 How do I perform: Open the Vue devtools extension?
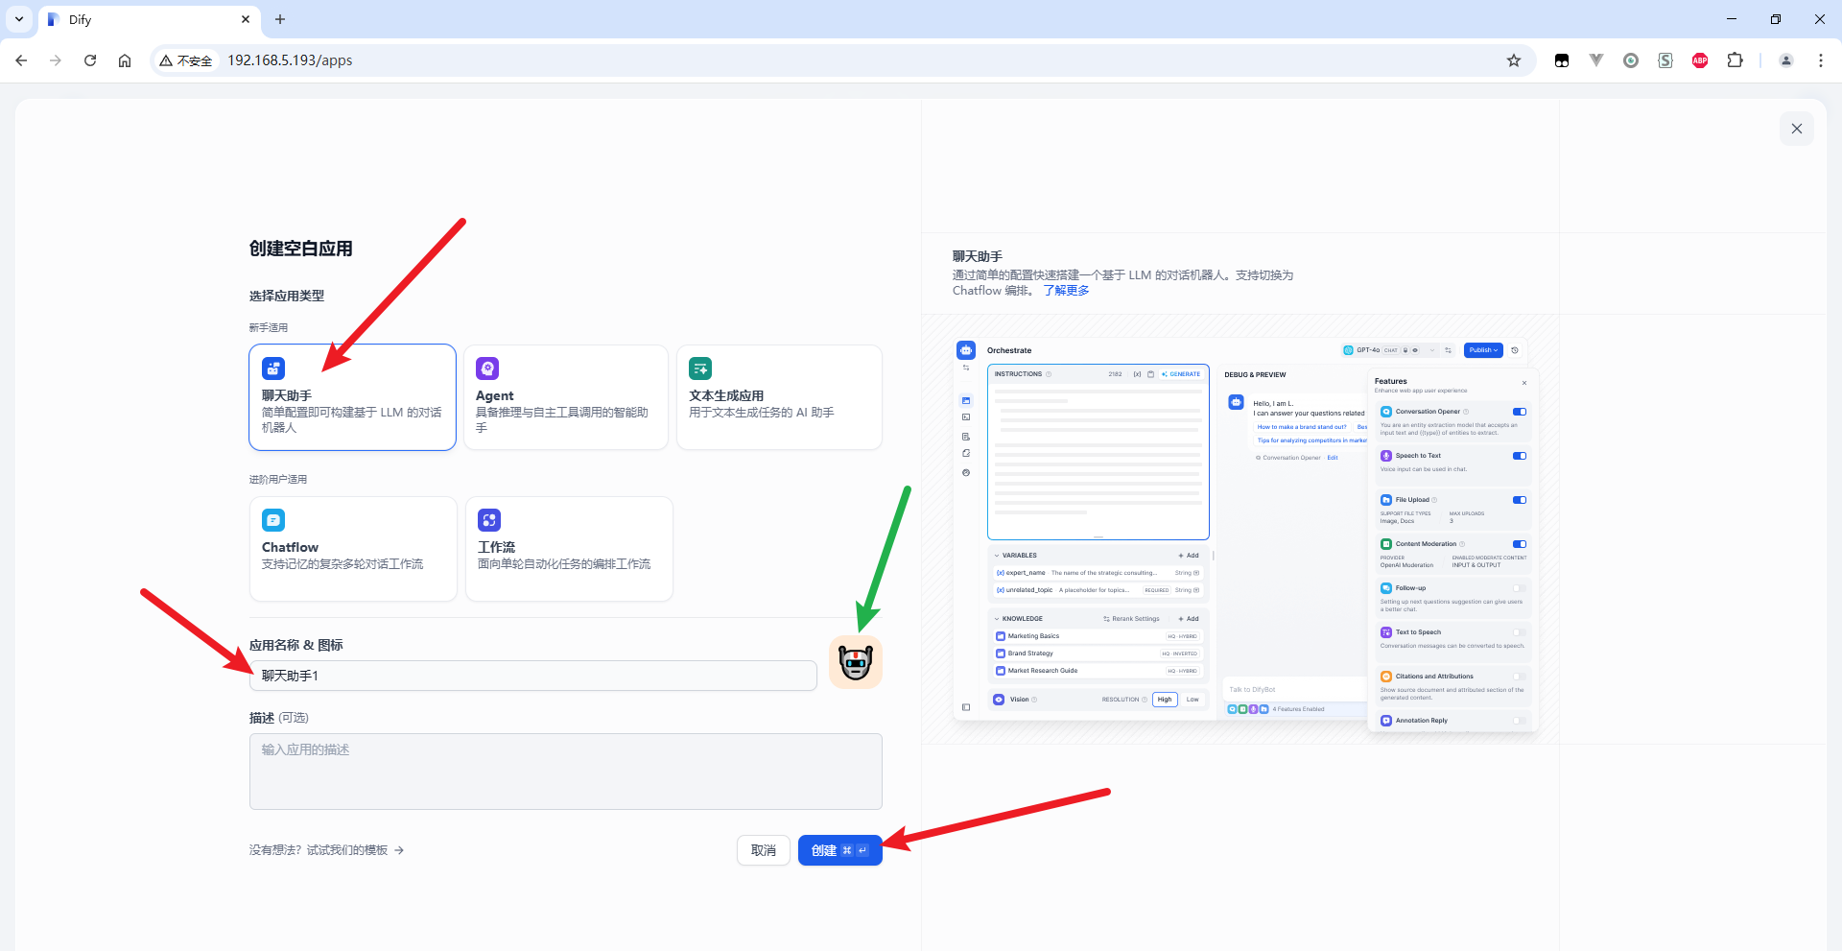pos(1596,60)
